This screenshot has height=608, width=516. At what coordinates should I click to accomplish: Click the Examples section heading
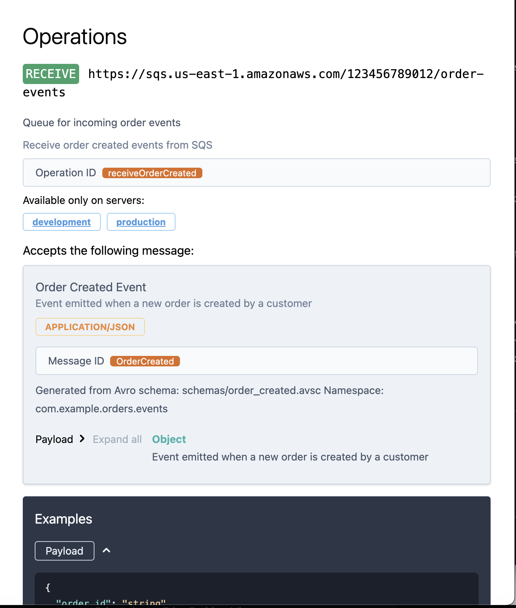pyautogui.click(x=63, y=519)
